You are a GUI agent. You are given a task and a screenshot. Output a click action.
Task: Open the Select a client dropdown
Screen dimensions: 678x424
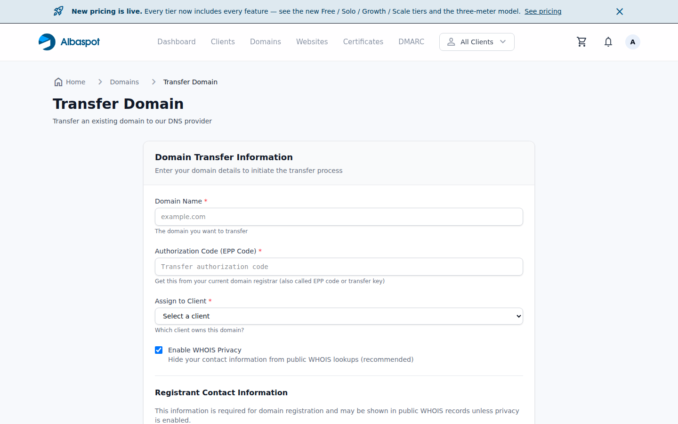point(339,316)
